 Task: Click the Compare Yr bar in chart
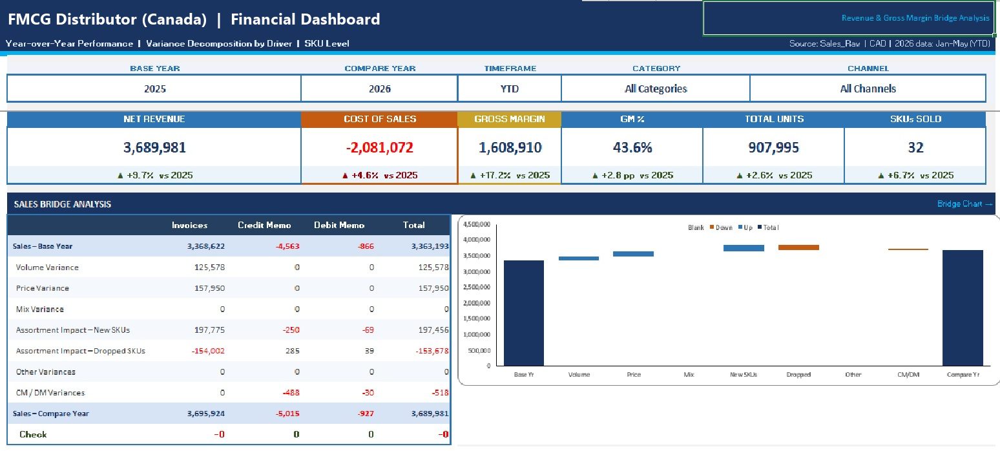(963, 308)
